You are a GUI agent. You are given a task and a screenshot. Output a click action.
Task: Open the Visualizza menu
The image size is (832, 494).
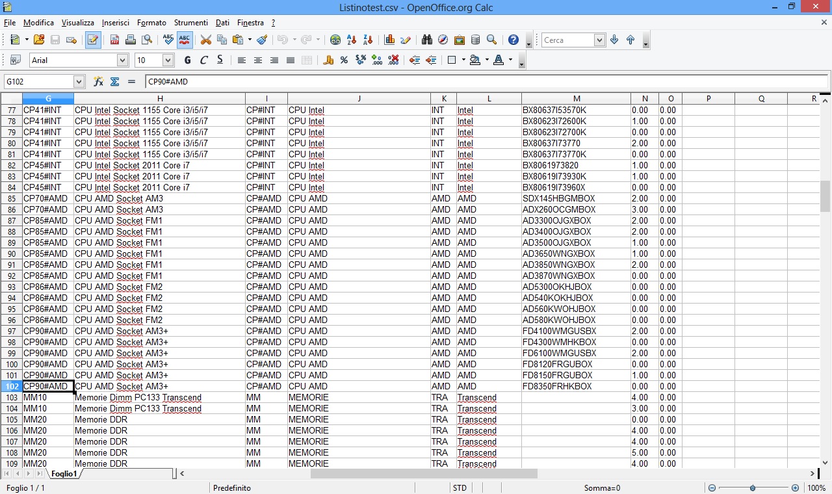tap(78, 23)
